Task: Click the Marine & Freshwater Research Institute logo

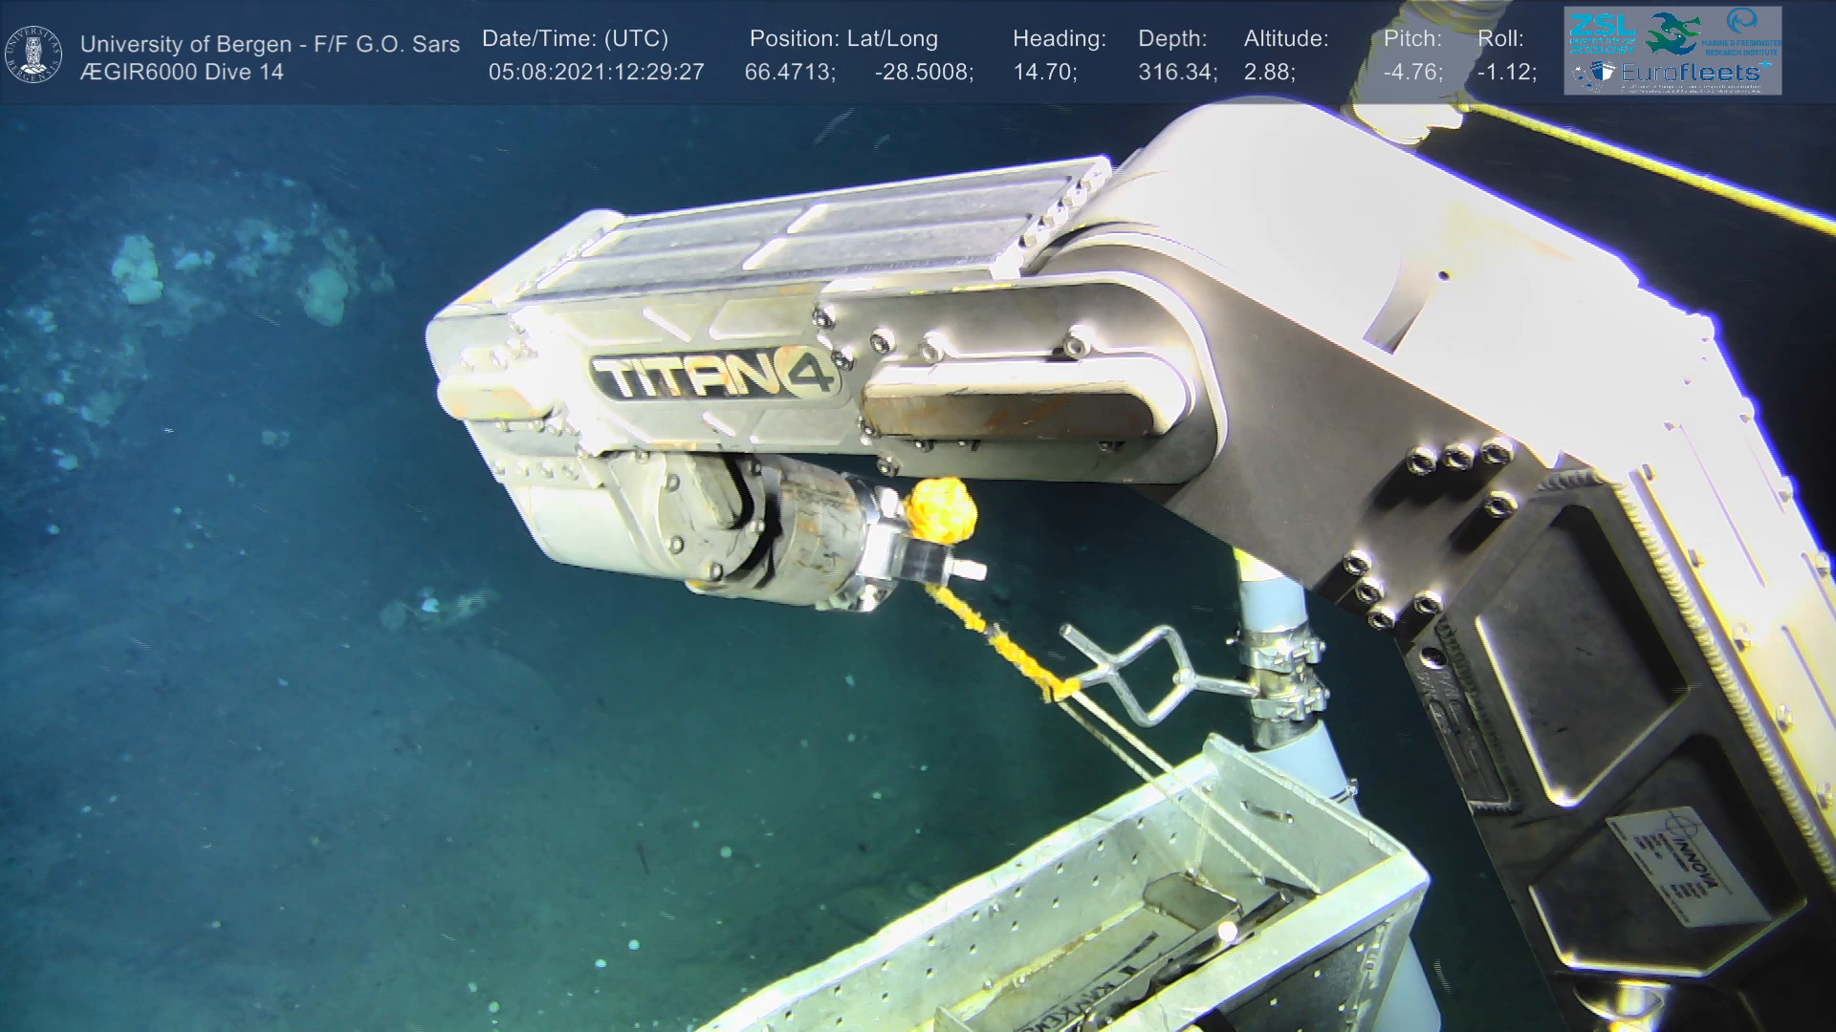Action: pyautogui.click(x=1741, y=33)
